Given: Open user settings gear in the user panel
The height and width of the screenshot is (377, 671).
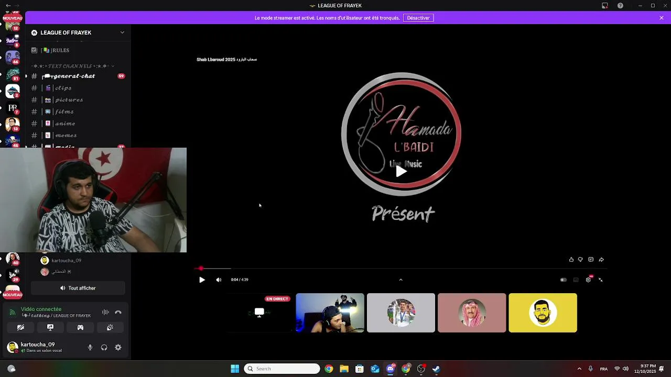Looking at the screenshot, I should [118, 347].
